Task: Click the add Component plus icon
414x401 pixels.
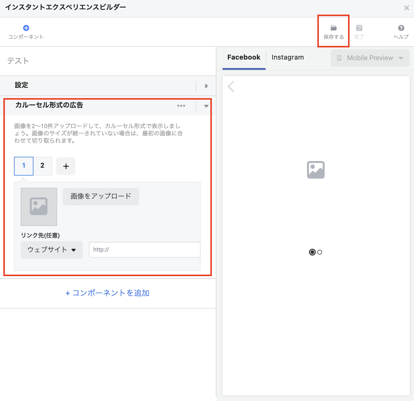Action: (26, 28)
